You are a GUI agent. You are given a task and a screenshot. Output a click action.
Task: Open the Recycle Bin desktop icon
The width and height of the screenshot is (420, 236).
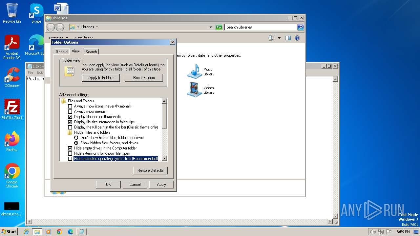12,13
